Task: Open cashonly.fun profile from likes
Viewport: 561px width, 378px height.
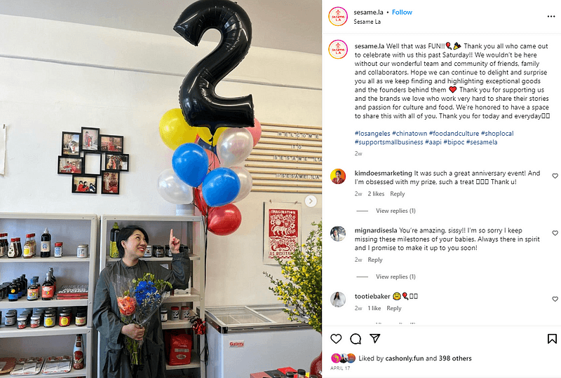Action: 405,358
